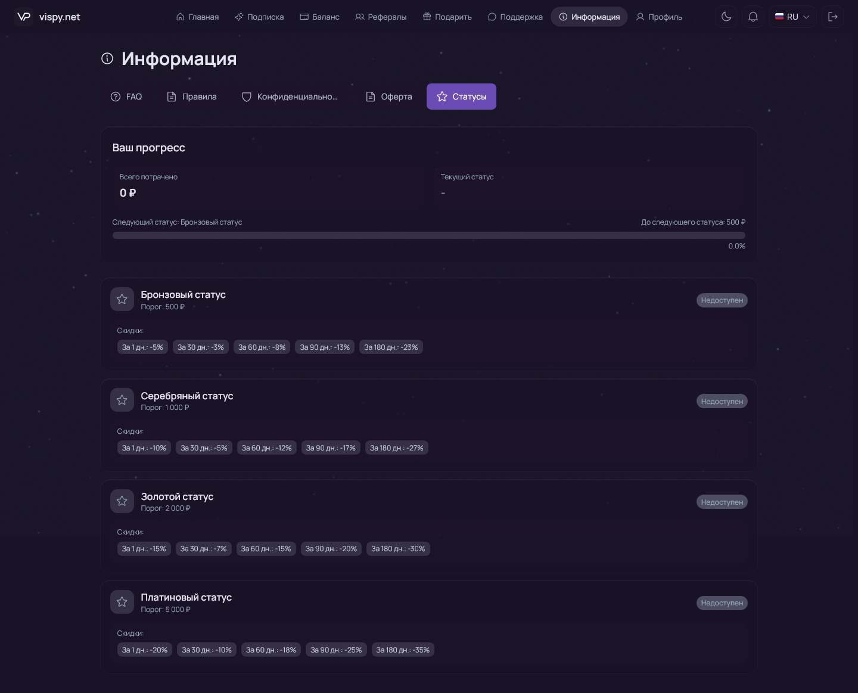
Task: Click platinum discount chip За 60 дн.: -18%
Action: [x=271, y=650]
